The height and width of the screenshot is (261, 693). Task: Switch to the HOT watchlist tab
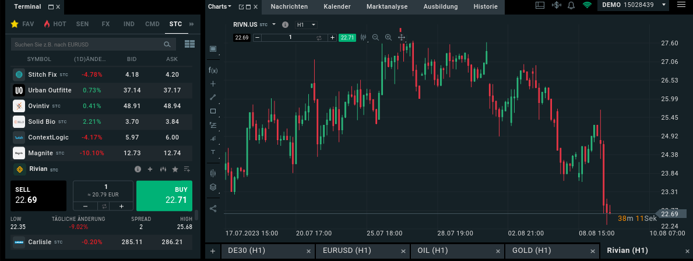pos(55,24)
